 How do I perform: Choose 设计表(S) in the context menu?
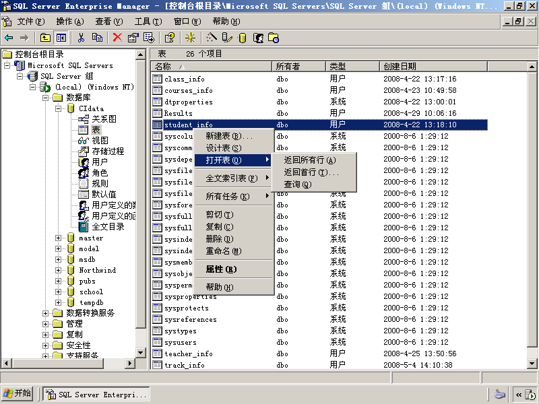coord(234,148)
